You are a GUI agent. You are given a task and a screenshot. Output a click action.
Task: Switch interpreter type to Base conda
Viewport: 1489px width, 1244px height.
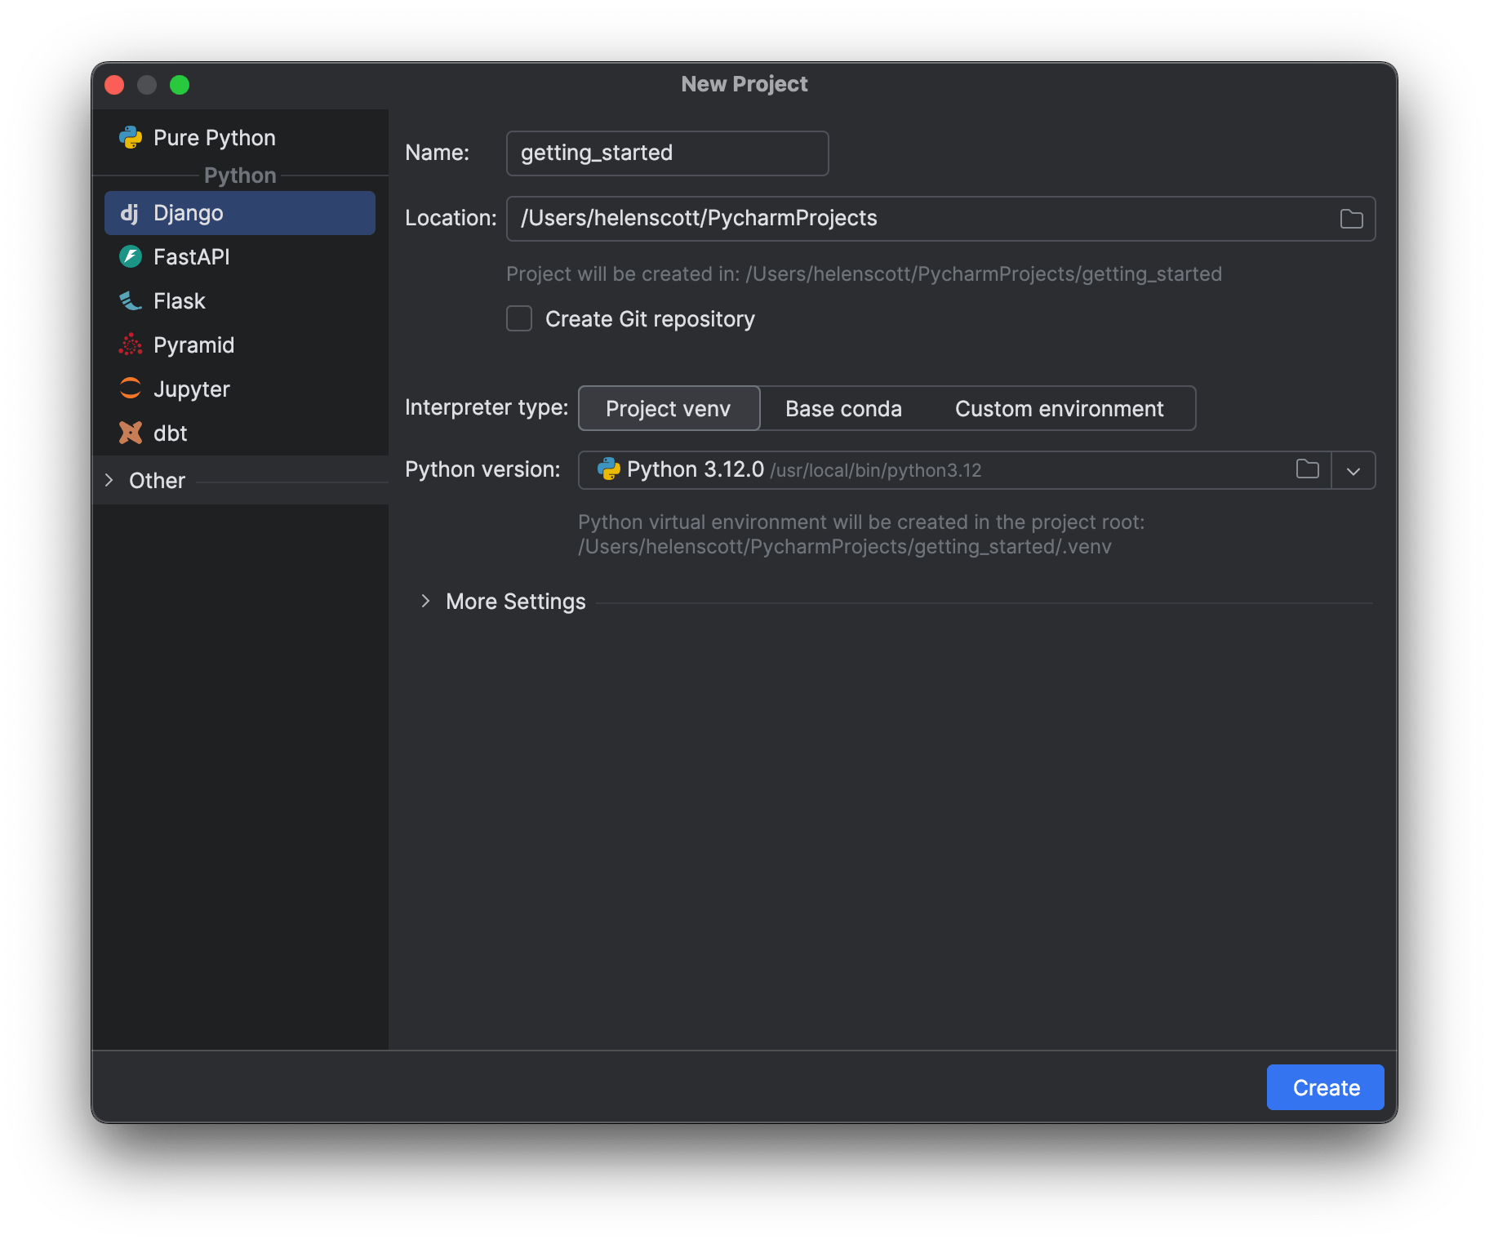843,408
